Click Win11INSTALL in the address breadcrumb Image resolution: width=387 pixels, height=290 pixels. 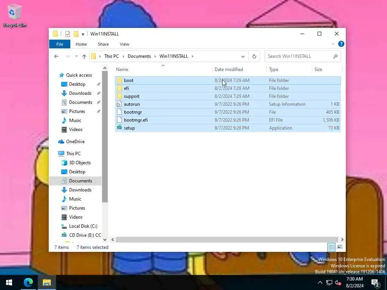pyautogui.click(x=173, y=56)
